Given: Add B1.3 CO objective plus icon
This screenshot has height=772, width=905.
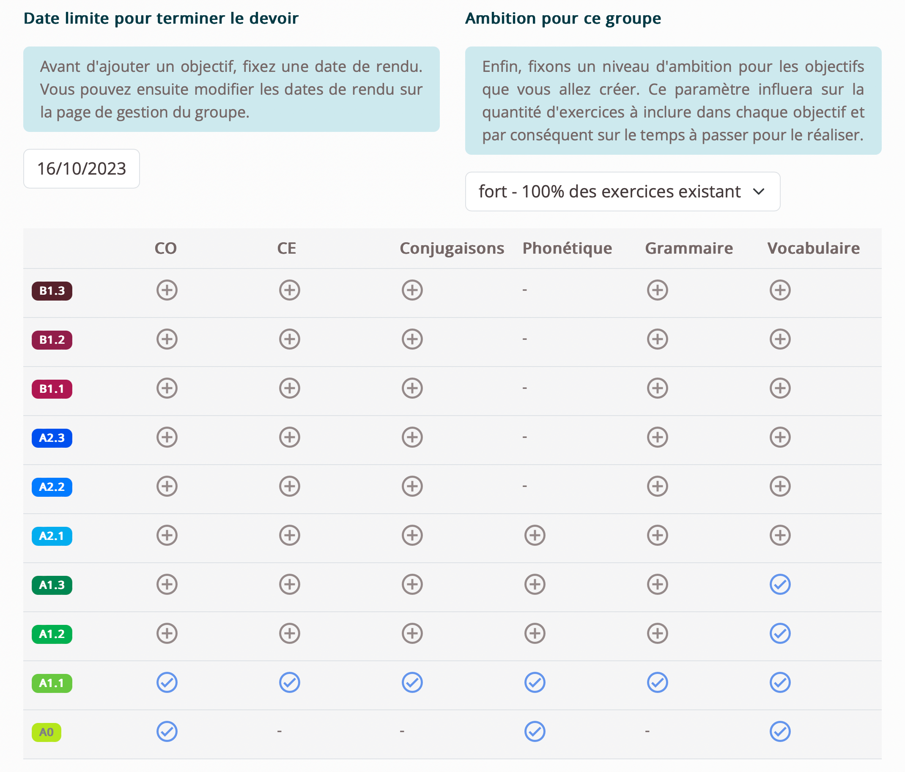Looking at the screenshot, I should point(167,290).
